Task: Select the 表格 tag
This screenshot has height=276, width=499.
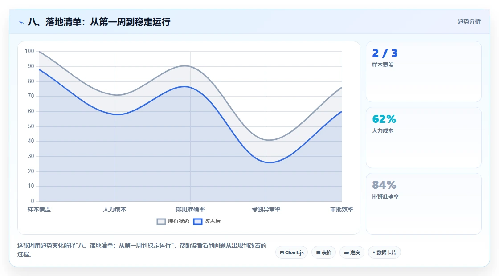Action: pos(323,252)
